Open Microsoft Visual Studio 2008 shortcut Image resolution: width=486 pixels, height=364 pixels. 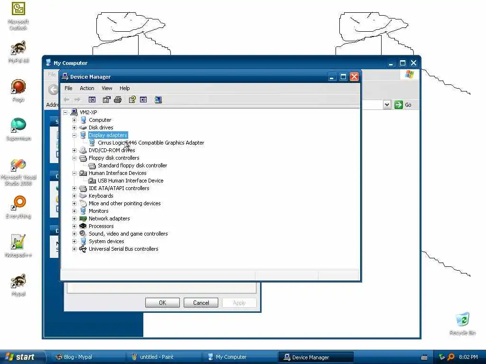click(x=19, y=172)
